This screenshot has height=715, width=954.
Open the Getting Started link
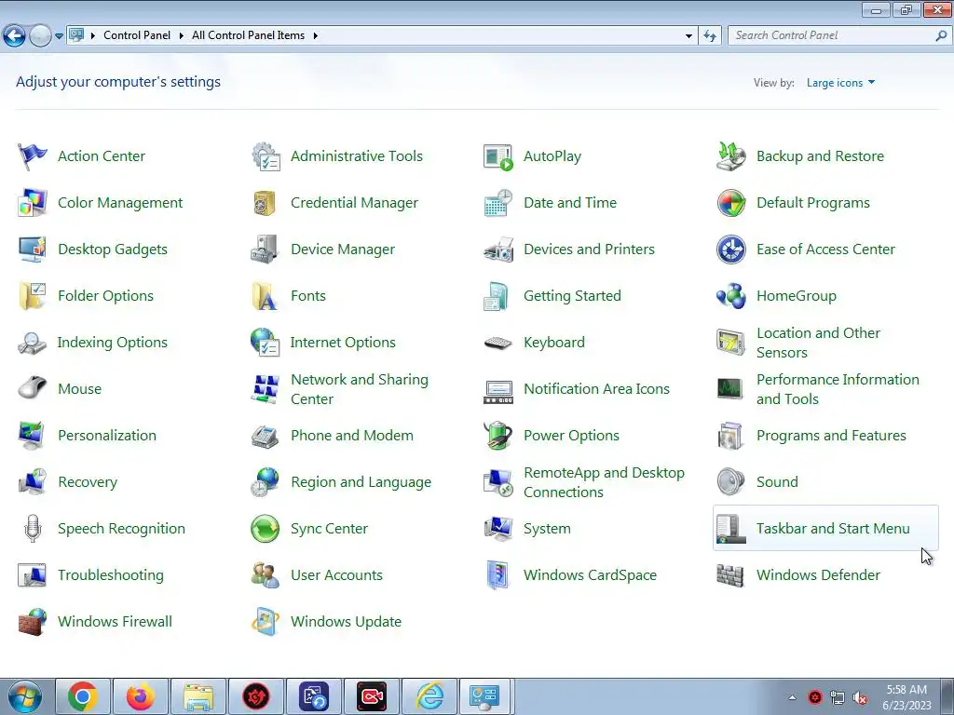572,295
